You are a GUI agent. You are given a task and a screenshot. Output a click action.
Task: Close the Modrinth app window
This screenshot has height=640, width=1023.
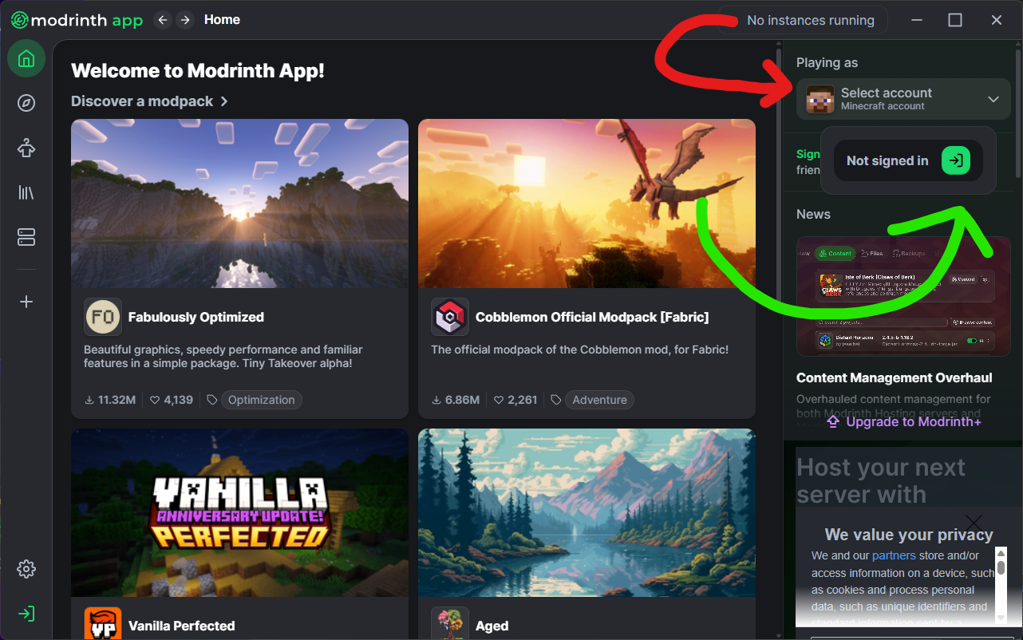[997, 20]
